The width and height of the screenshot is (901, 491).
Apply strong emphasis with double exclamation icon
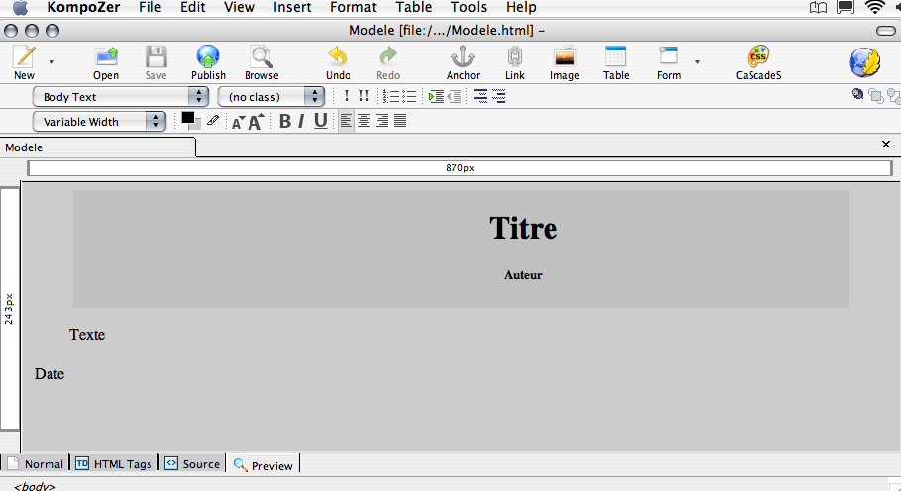coord(363,96)
